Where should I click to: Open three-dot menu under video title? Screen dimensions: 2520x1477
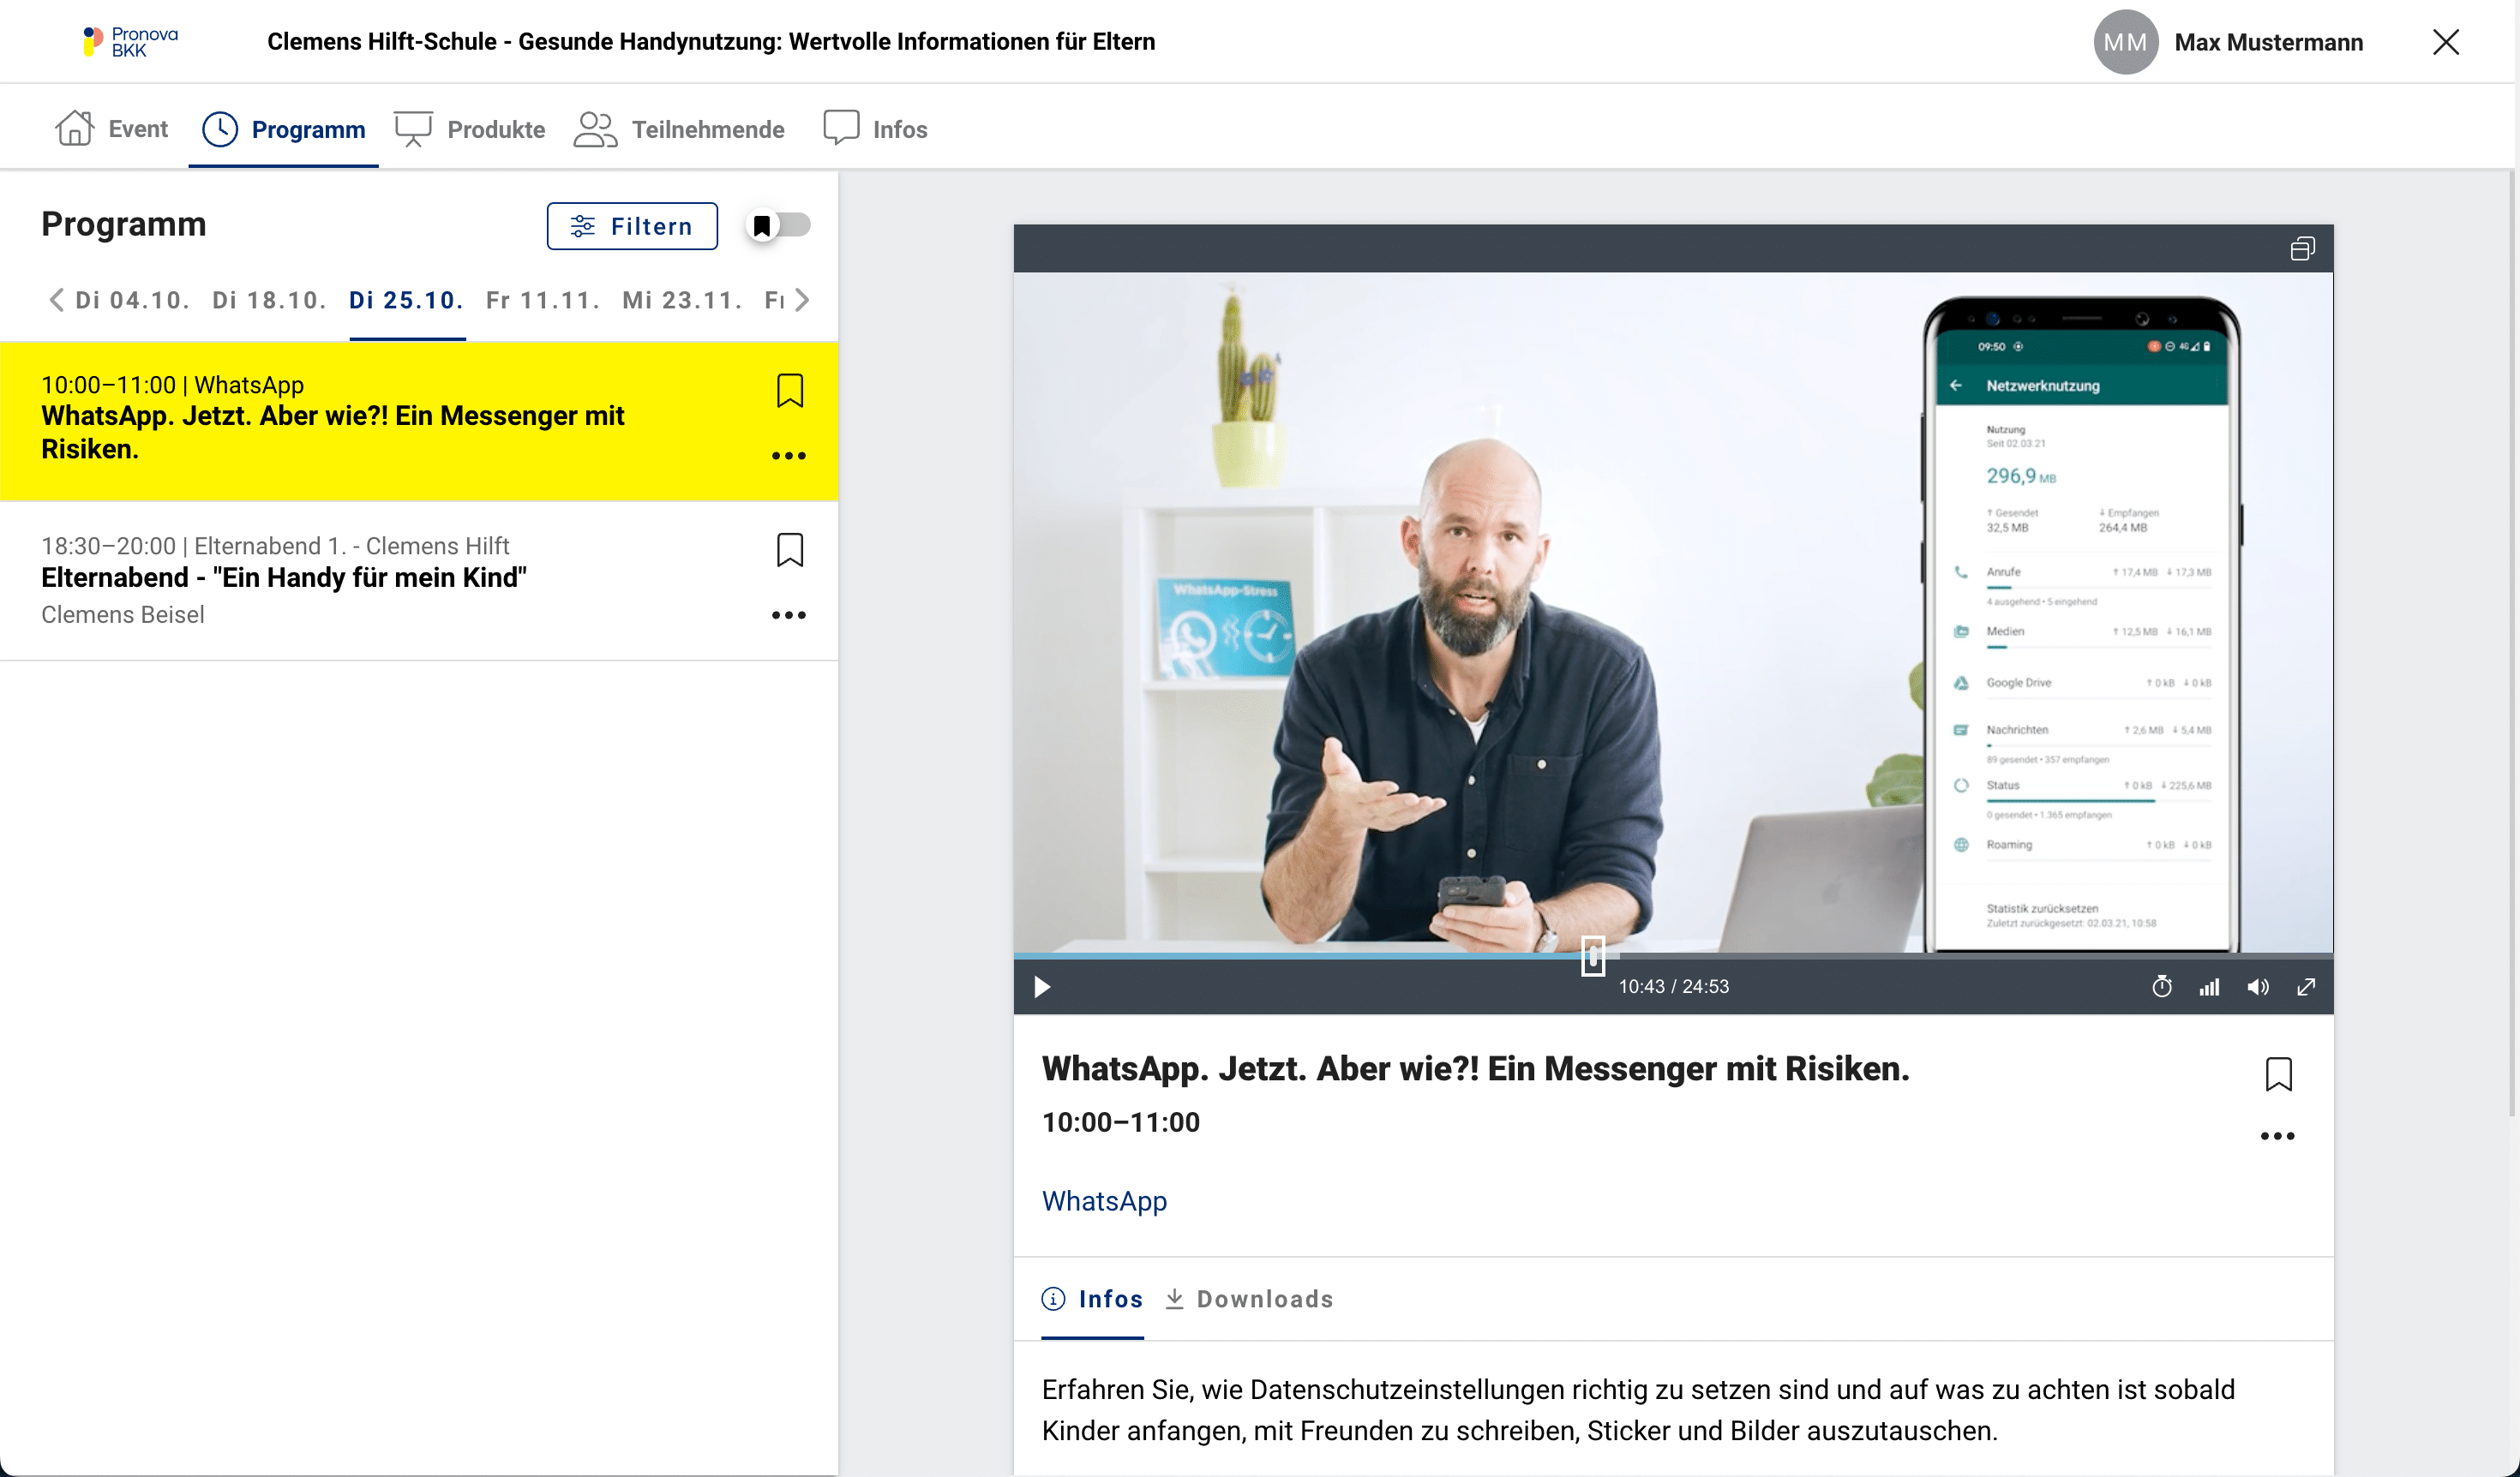pyautogui.click(x=2278, y=1136)
